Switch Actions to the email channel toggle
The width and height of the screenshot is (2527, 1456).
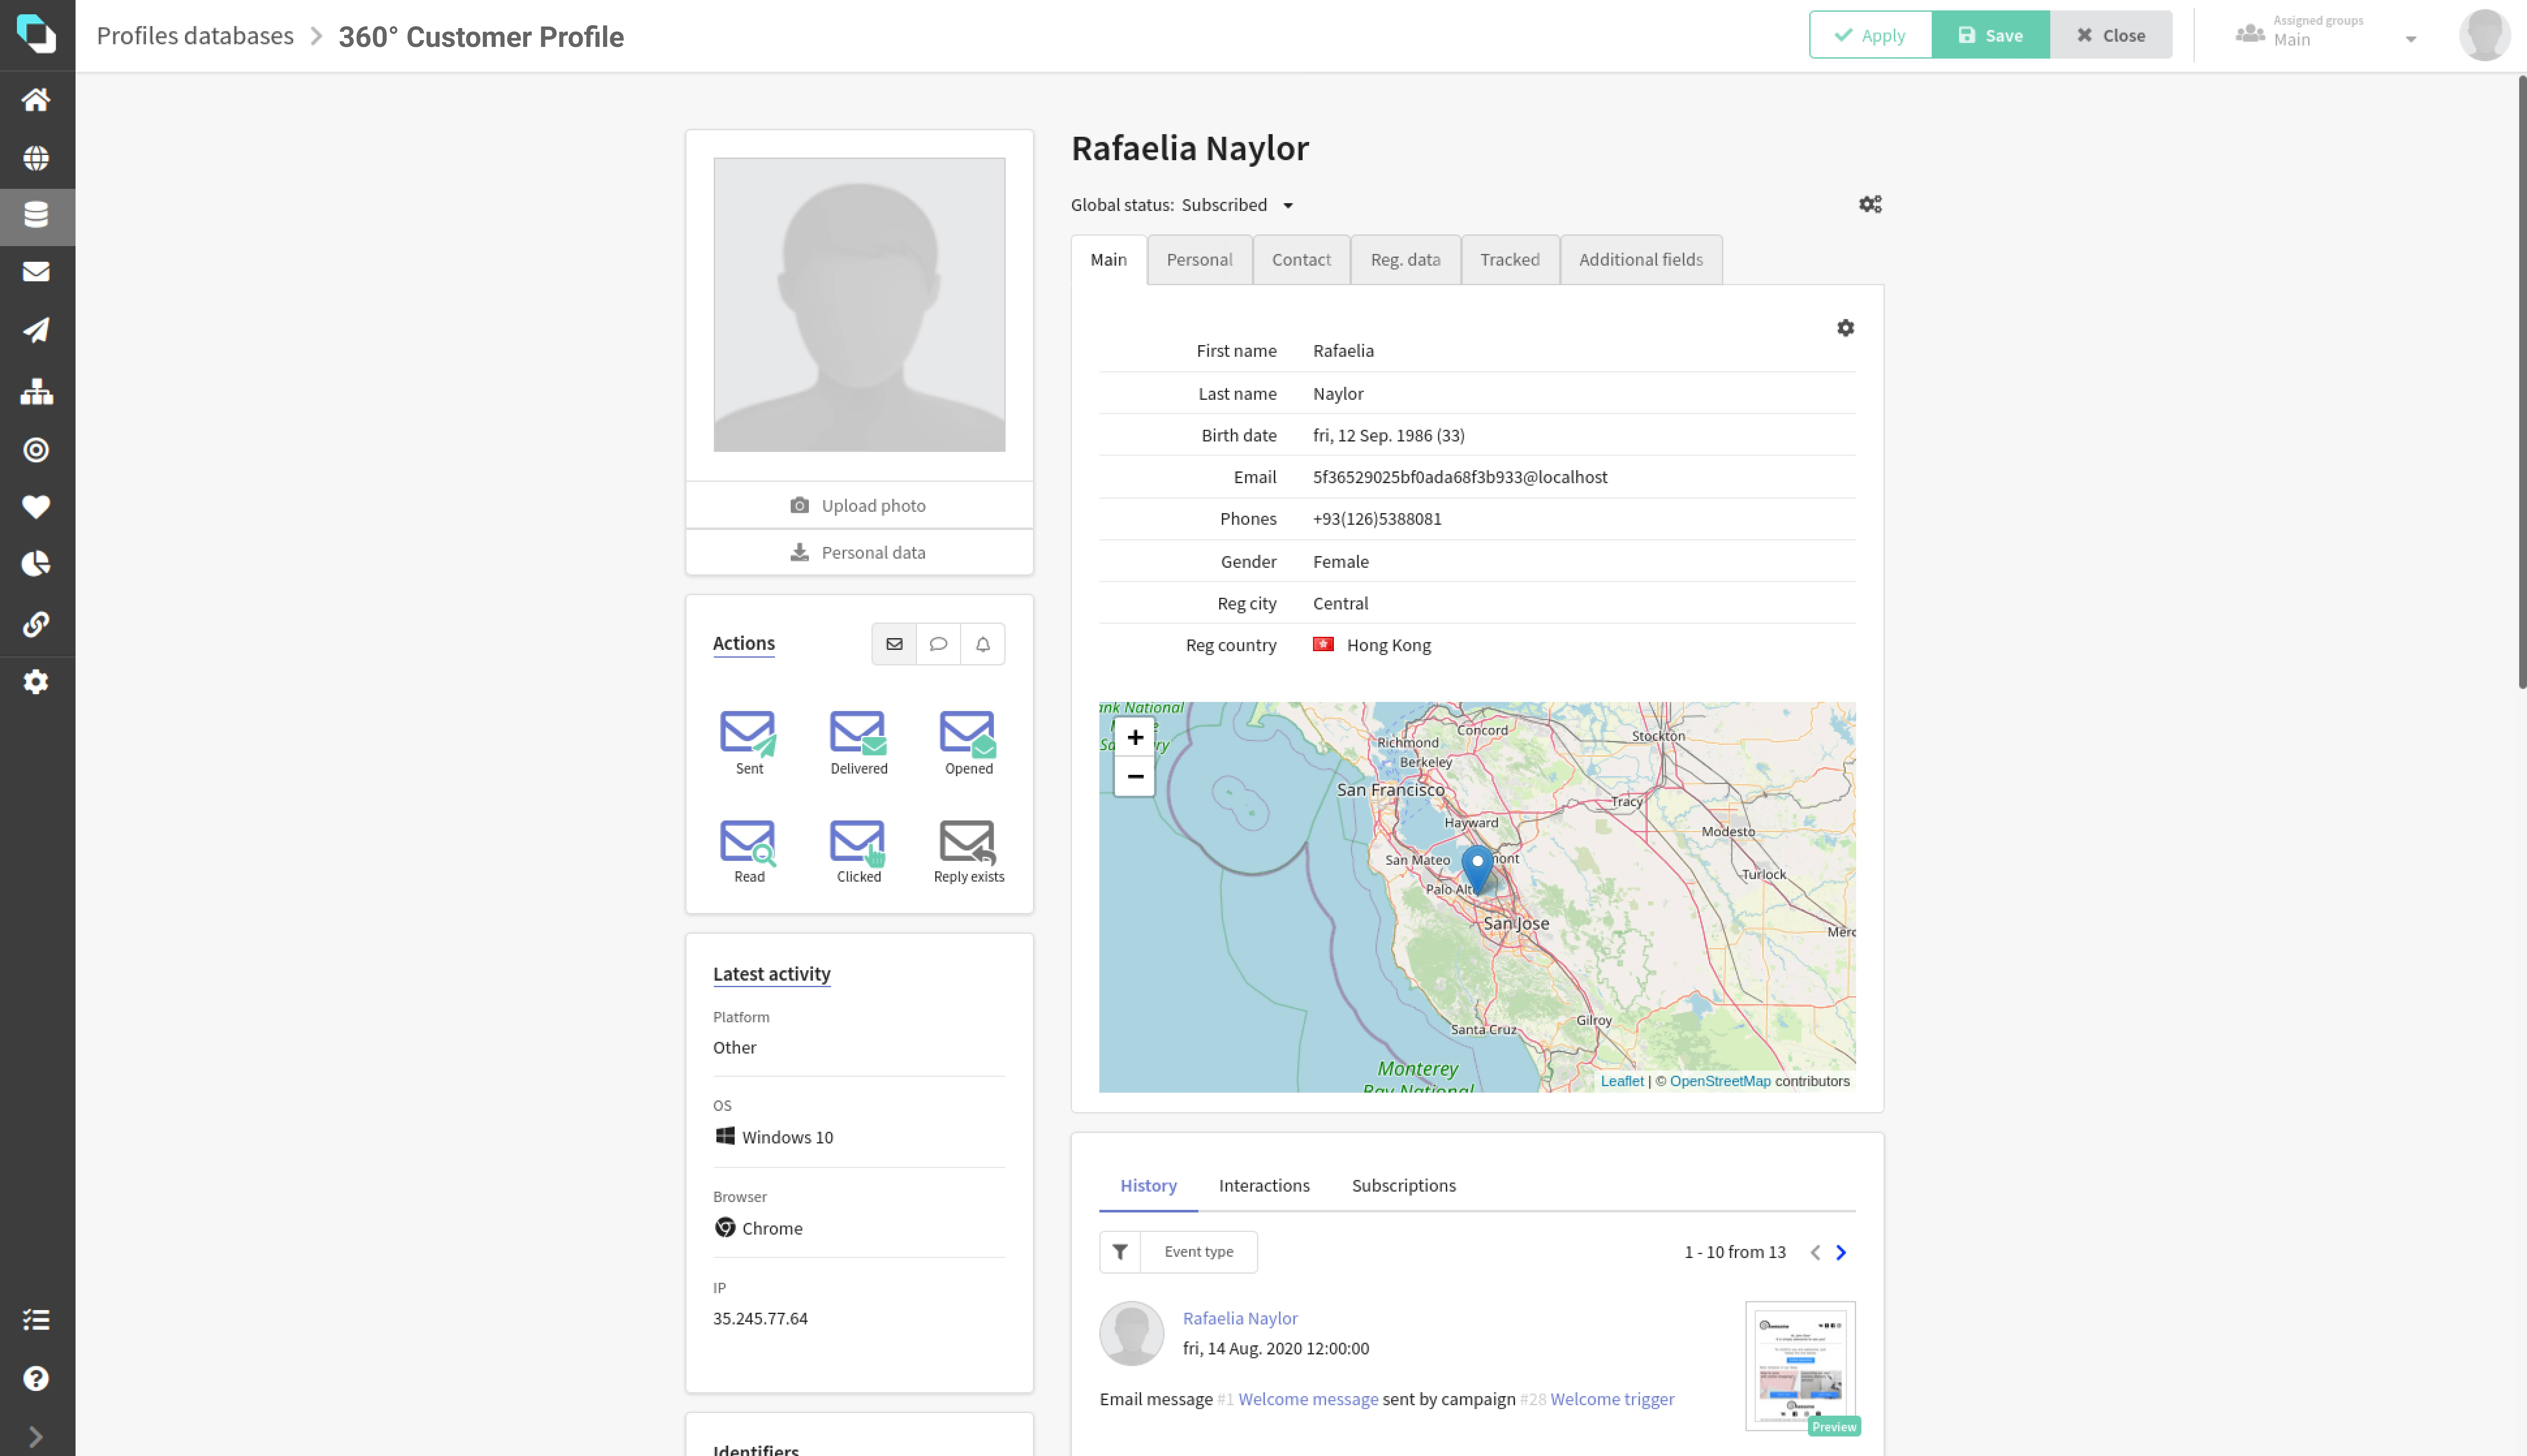(894, 644)
